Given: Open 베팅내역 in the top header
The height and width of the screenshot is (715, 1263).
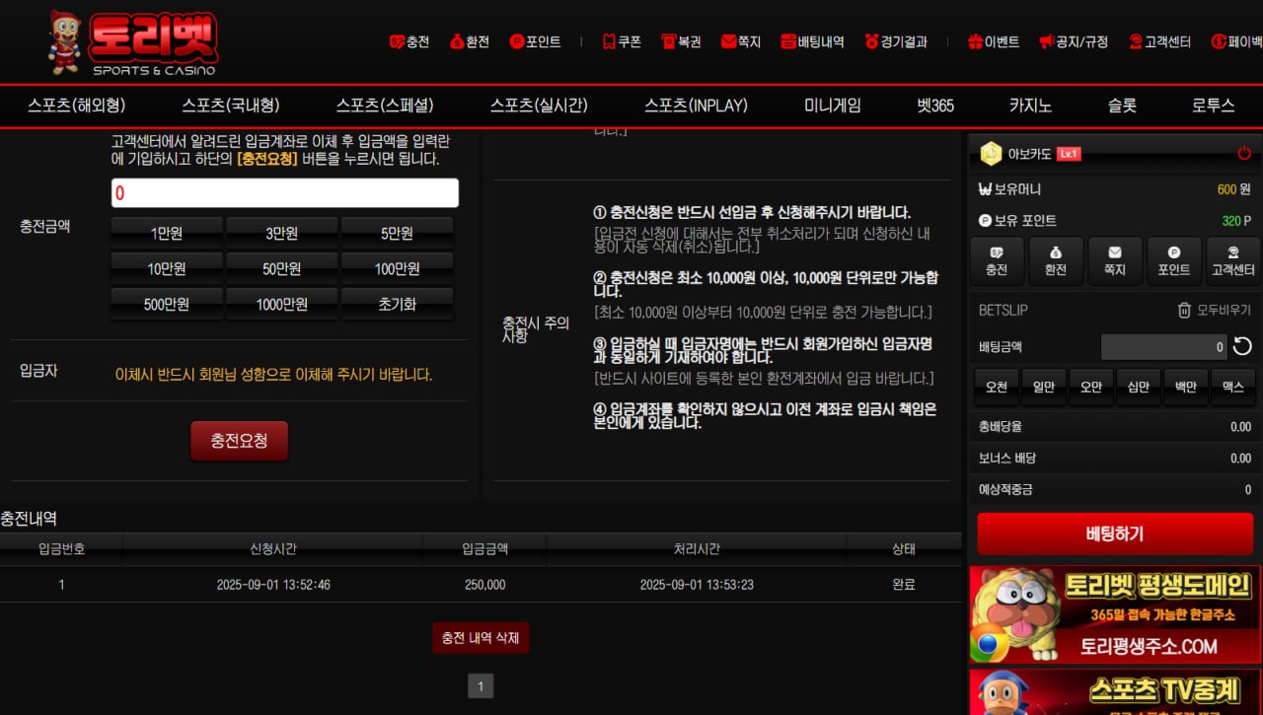Looking at the screenshot, I should (812, 42).
